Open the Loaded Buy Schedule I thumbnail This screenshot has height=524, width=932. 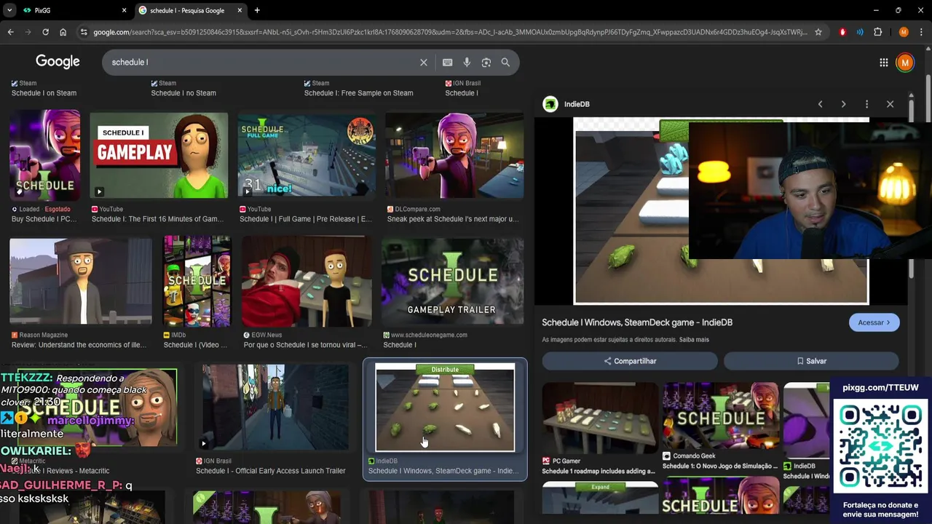click(44, 155)
